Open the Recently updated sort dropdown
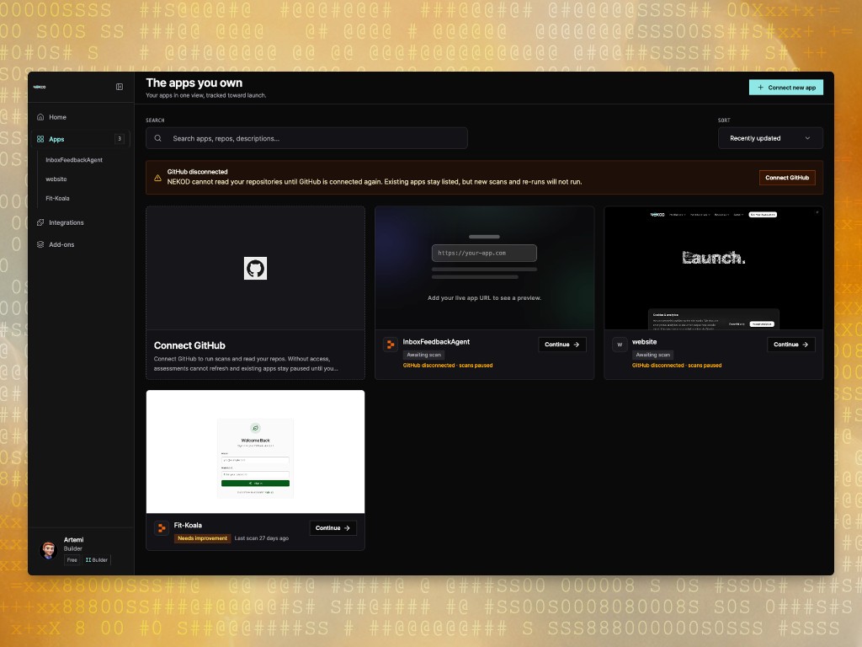The width and height of the screenshot is (862, 647). [770, 139]
